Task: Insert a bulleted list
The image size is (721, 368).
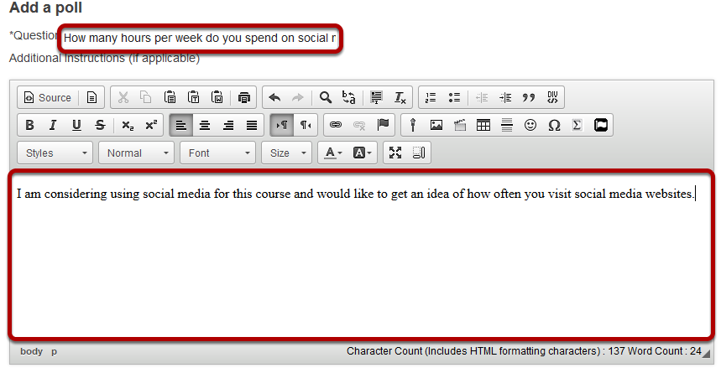Action: click(454, 97)
